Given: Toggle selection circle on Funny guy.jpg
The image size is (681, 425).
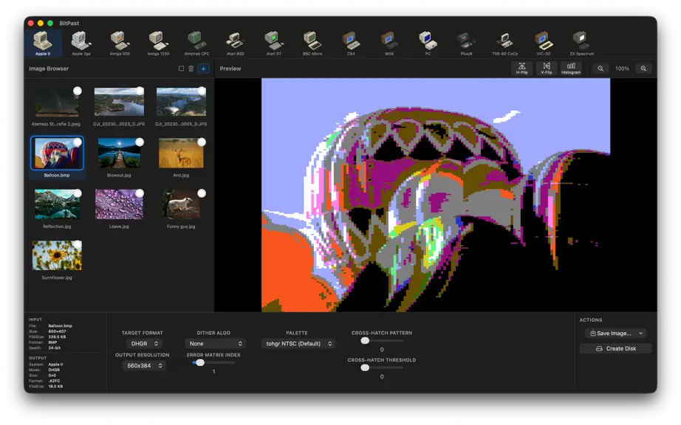Looking at the screenshot, I should tap(202, 193).
